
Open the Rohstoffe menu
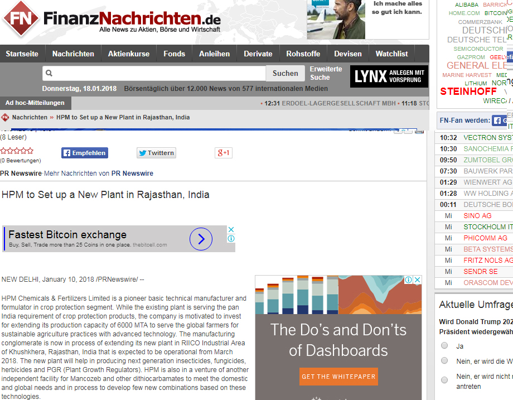tap(303, 54)
